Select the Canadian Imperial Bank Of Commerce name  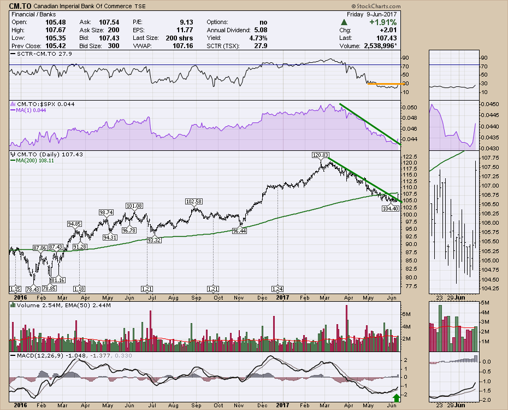[82, 6]
